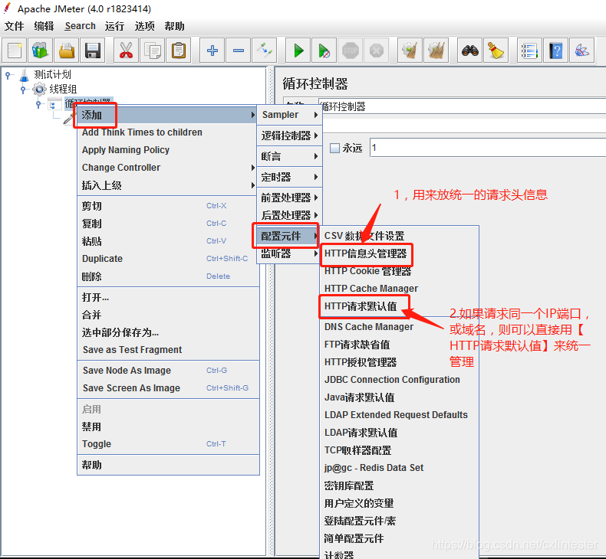Screen dimensions: 606x559
Task: Click Start no pauses icon
Action: [x=324, y=51]
